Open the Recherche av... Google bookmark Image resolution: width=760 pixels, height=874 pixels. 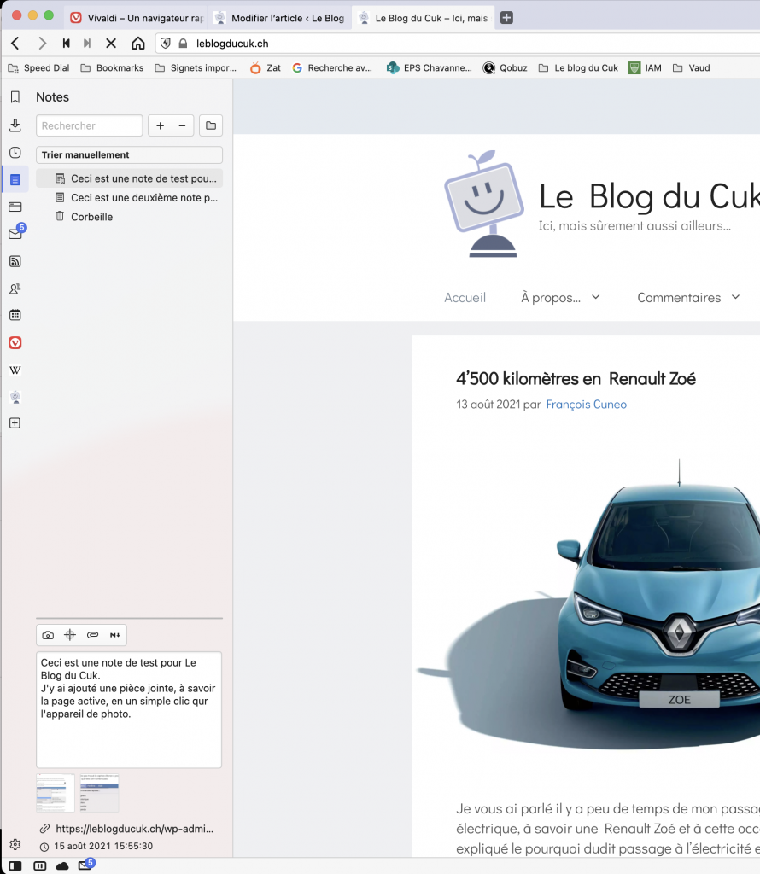332,68
